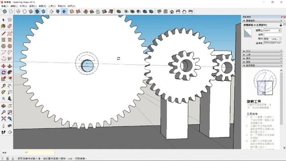
Task: Choose the Move tool red arrows
Action: [x=4, y=66]
